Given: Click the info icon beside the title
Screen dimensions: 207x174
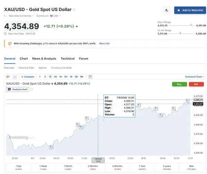Looking at the screenshot, I should 74,10.
